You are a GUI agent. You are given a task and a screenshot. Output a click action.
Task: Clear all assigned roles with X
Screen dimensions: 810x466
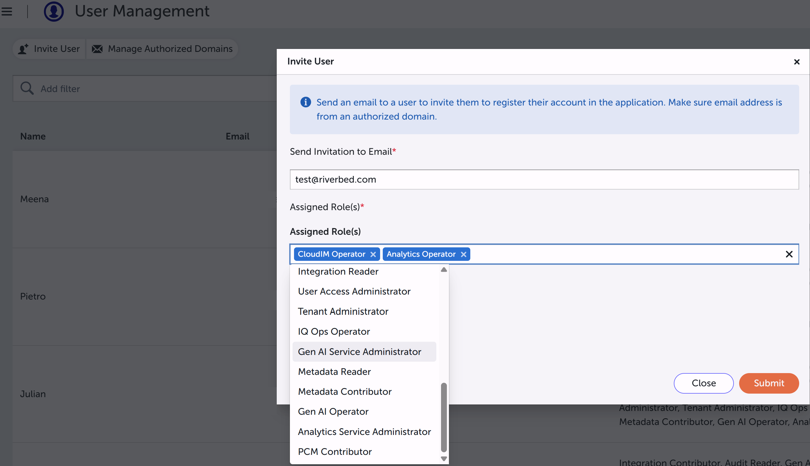[789, 254]
